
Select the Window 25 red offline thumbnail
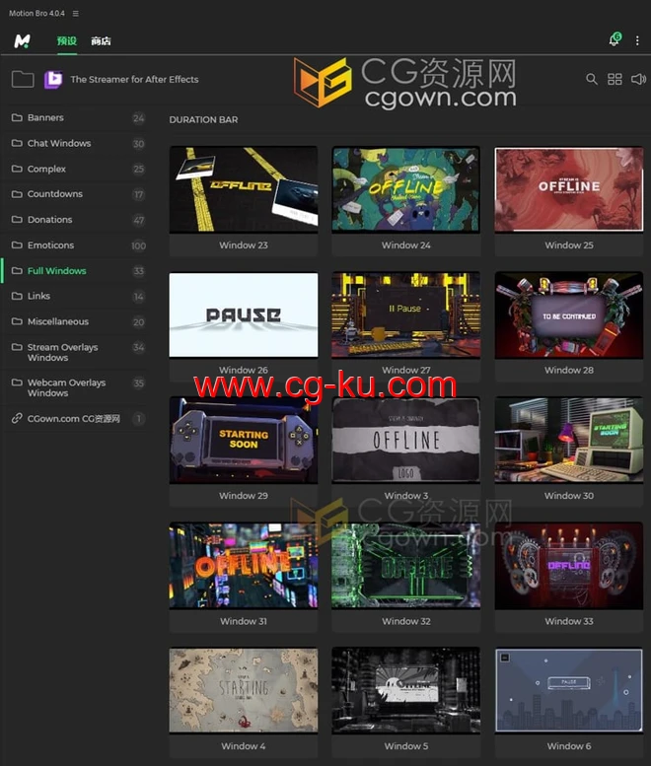[569, 189]
